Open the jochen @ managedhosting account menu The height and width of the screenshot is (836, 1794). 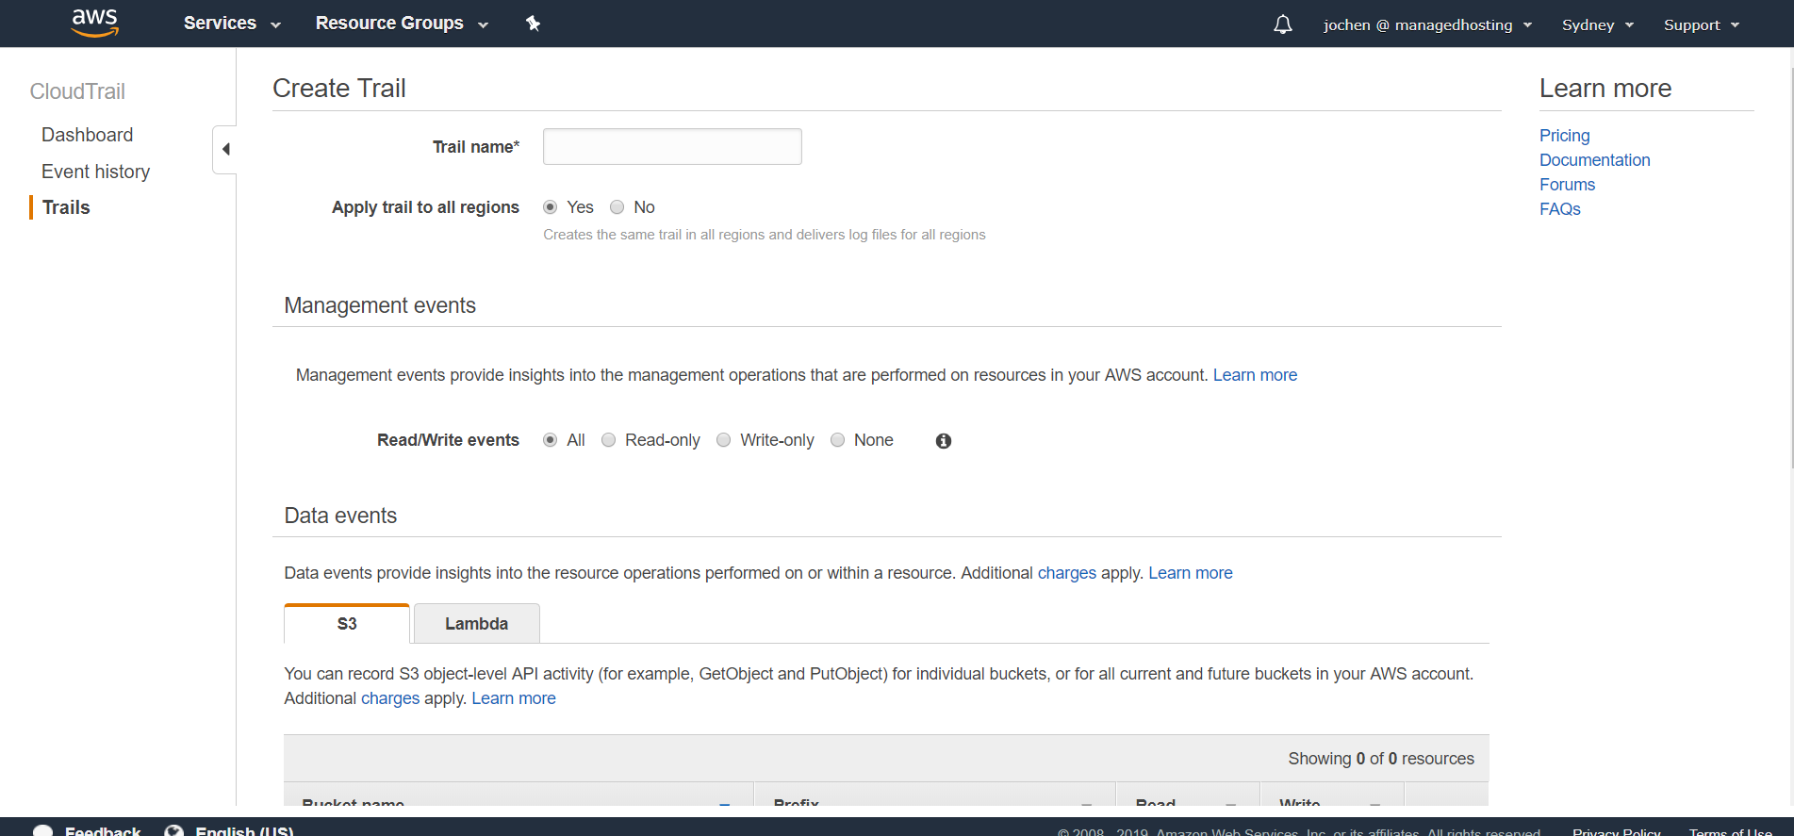(x=1427, y=25)
